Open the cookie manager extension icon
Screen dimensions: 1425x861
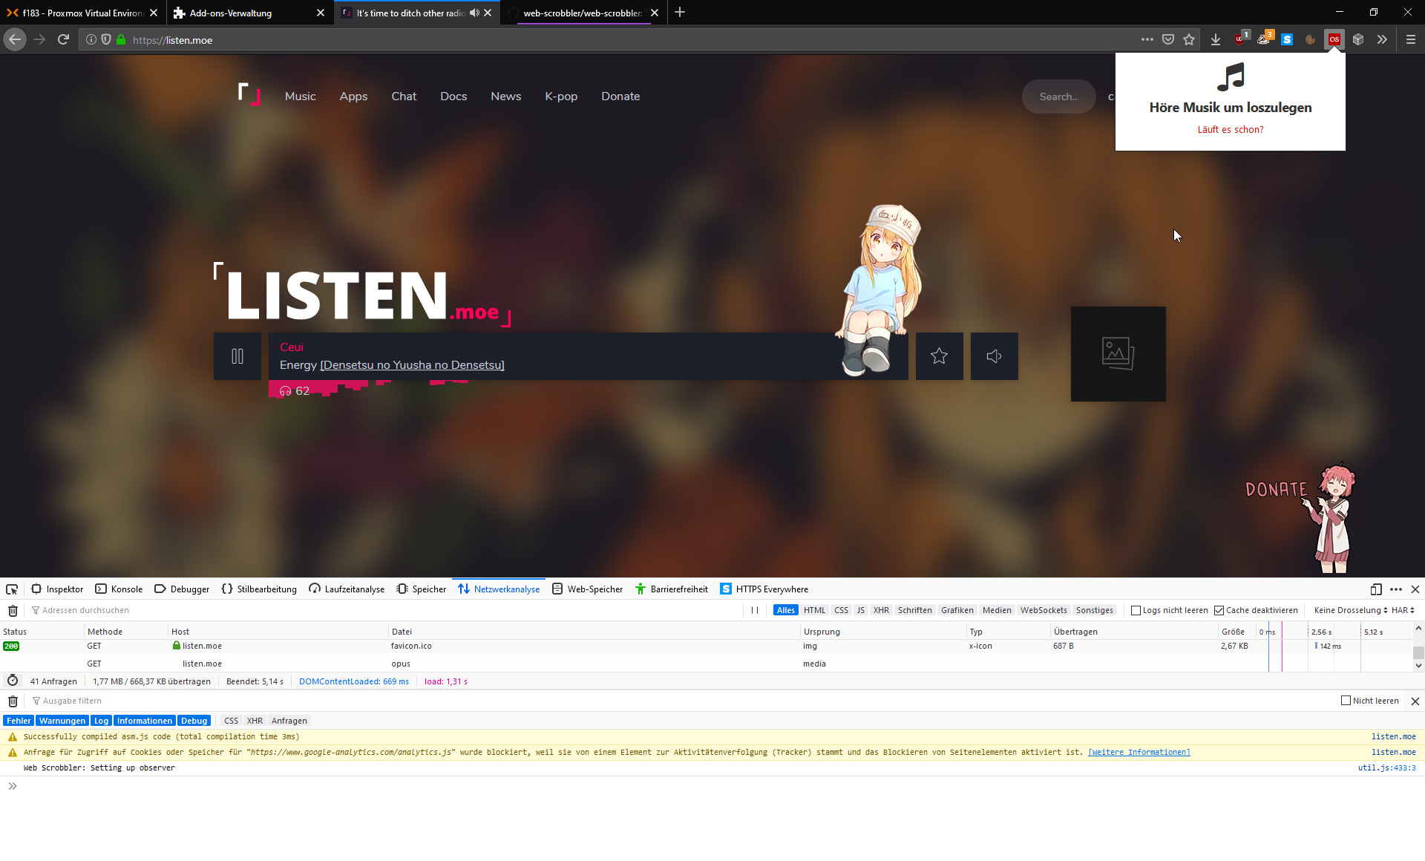point(1311,39)
